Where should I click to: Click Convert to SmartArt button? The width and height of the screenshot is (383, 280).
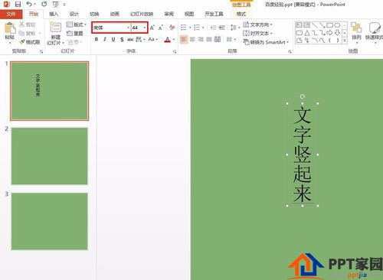click(x=266, y=42)
